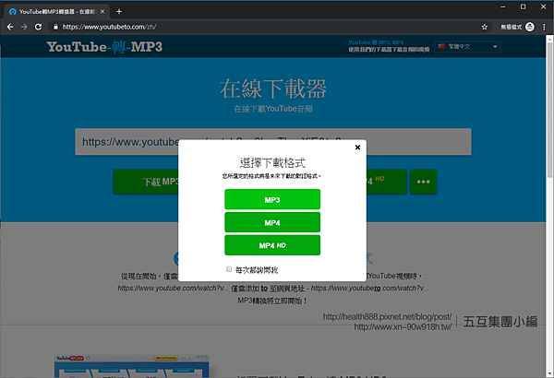Click the YouTube-轉-MP3 site logo
Screen dimensions: 554x378
pos(104,47)
